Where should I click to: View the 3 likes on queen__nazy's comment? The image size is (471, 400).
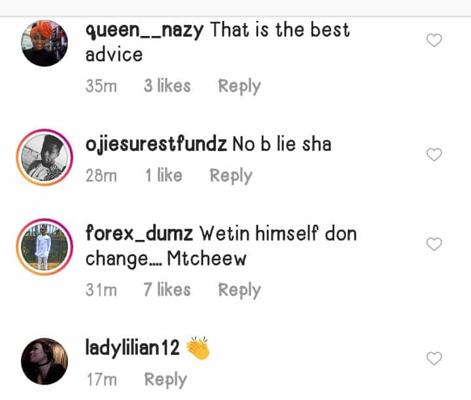tap(167, 86)
